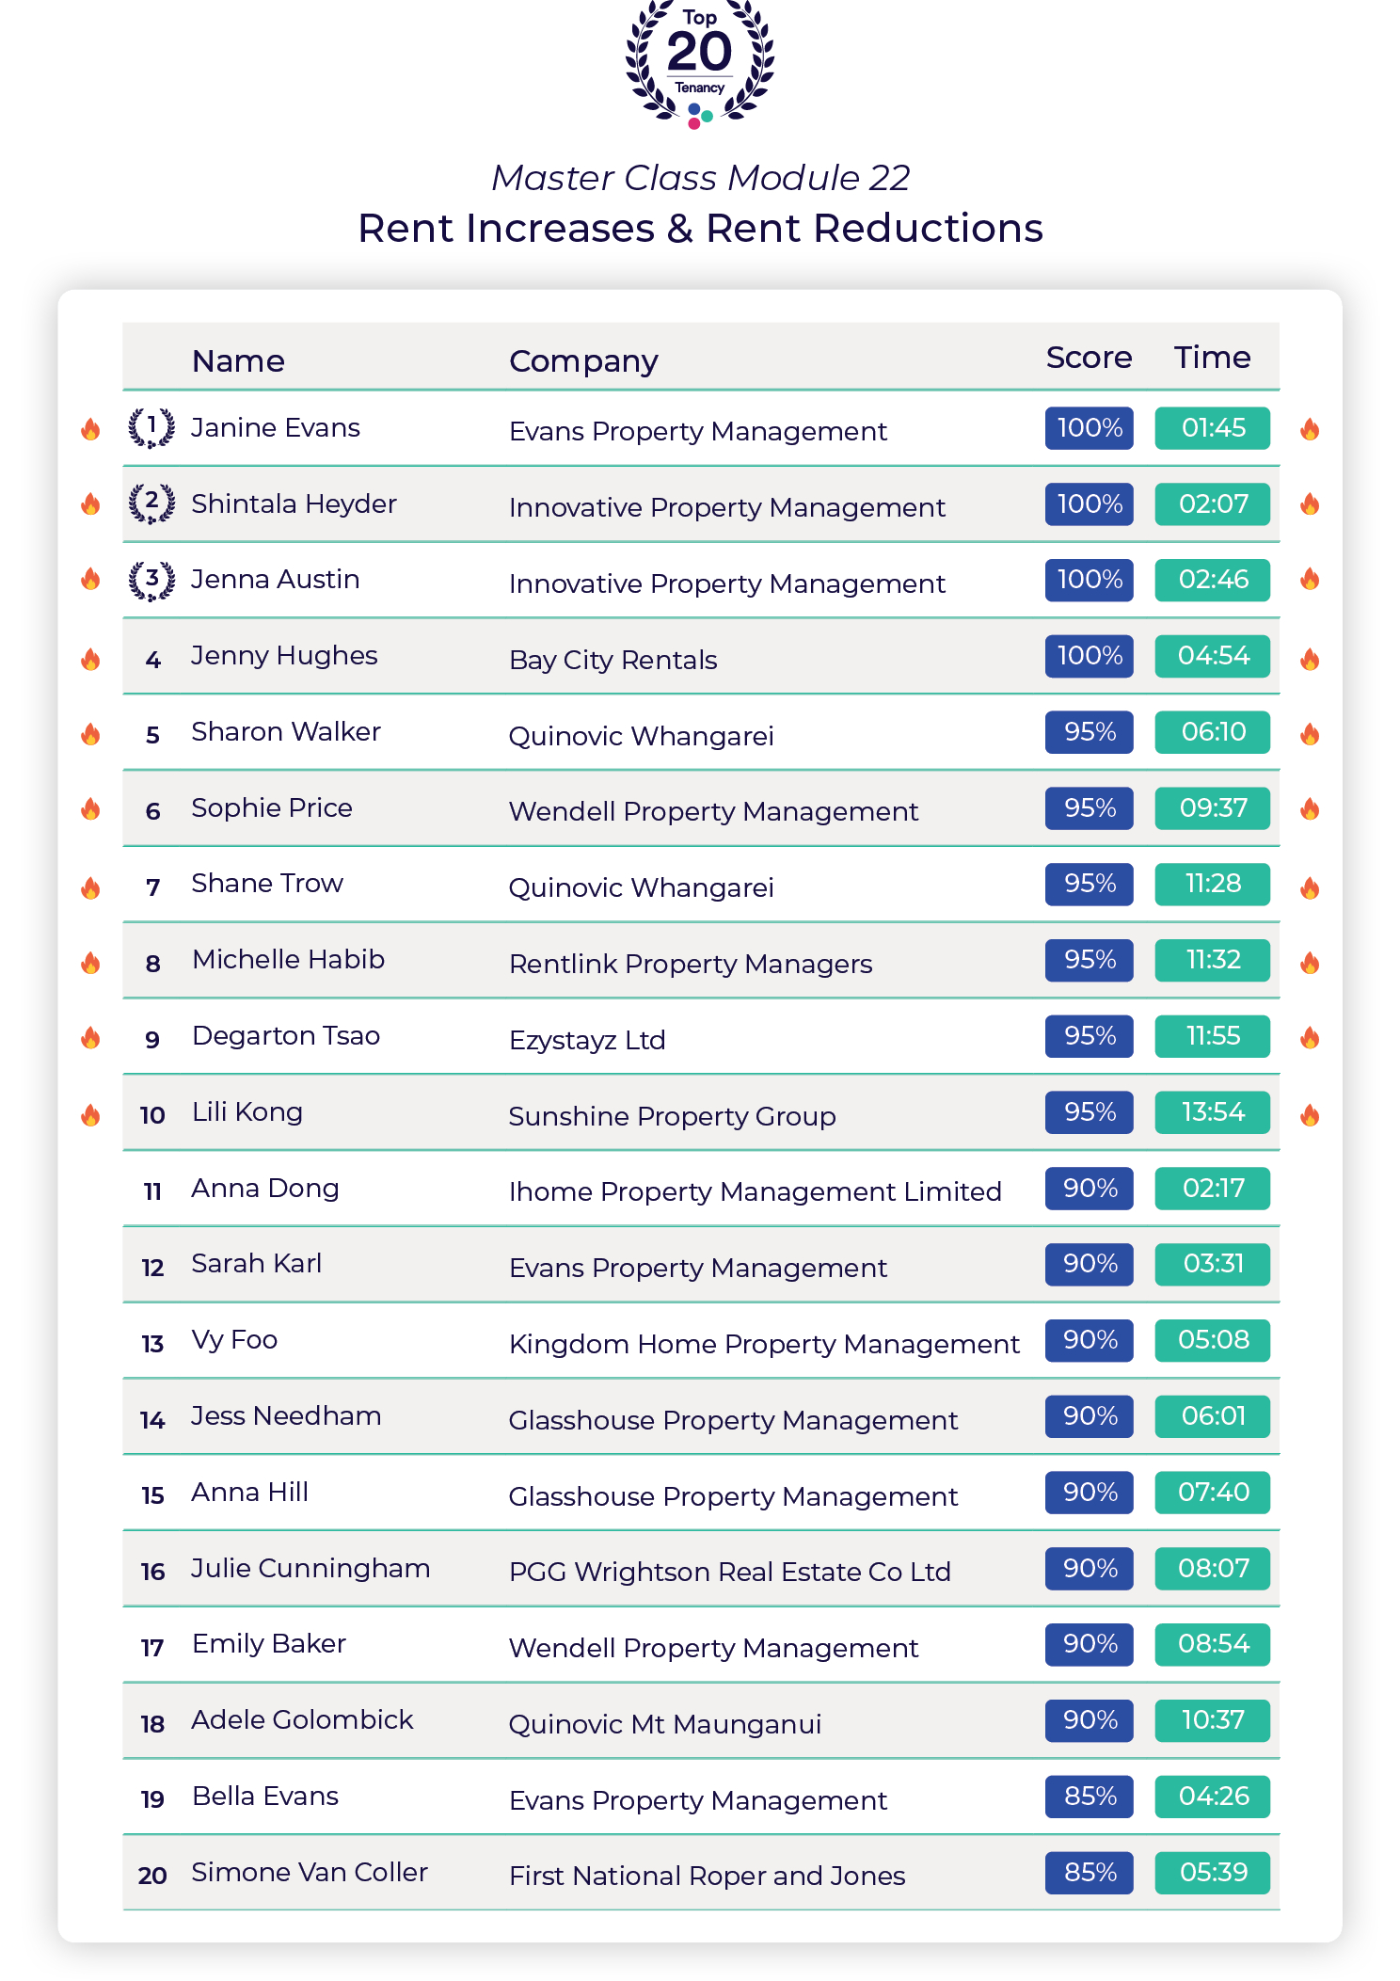The width and height of the screenshot is (1400, 1981).
Task: Click the flame icon left of Sharon Walker's row
Action: (90, 734)
